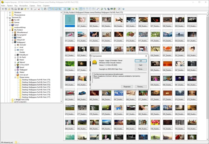Select the 001_Deskto... thumbnail
209x144 pixels.
click(82, 21)
